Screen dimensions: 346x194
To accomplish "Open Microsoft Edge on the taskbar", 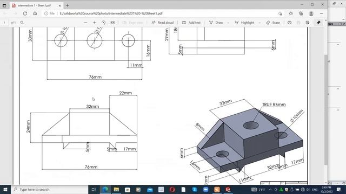I will point(105,189).
